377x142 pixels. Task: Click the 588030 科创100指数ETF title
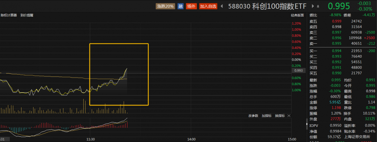267,6
